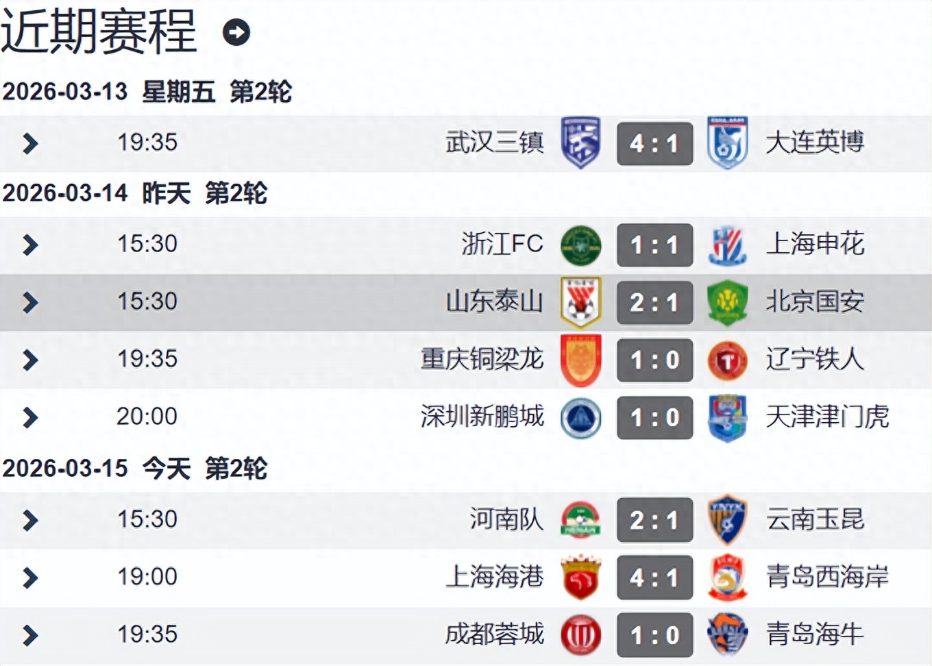Click the Qingdao Hainiu club badge
The image size is (932, 666).
pos(727,635)
